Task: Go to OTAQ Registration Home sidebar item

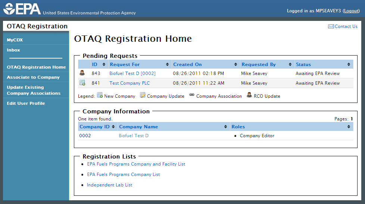Action: 36,67
